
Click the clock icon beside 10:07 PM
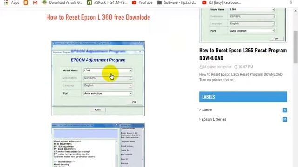tap(236, 67)
